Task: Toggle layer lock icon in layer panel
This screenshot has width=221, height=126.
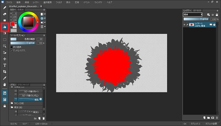Action: coord(217,15)
